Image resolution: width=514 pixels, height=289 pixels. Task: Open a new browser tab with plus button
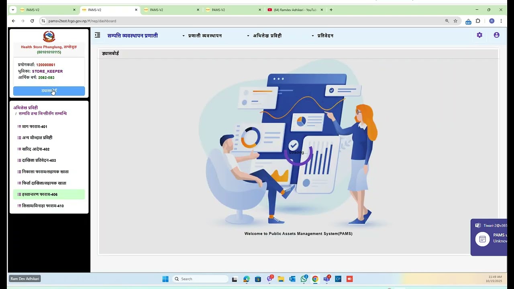(331, 10)
